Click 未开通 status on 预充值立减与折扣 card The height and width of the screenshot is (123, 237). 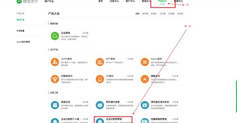[x=175, y=102]
